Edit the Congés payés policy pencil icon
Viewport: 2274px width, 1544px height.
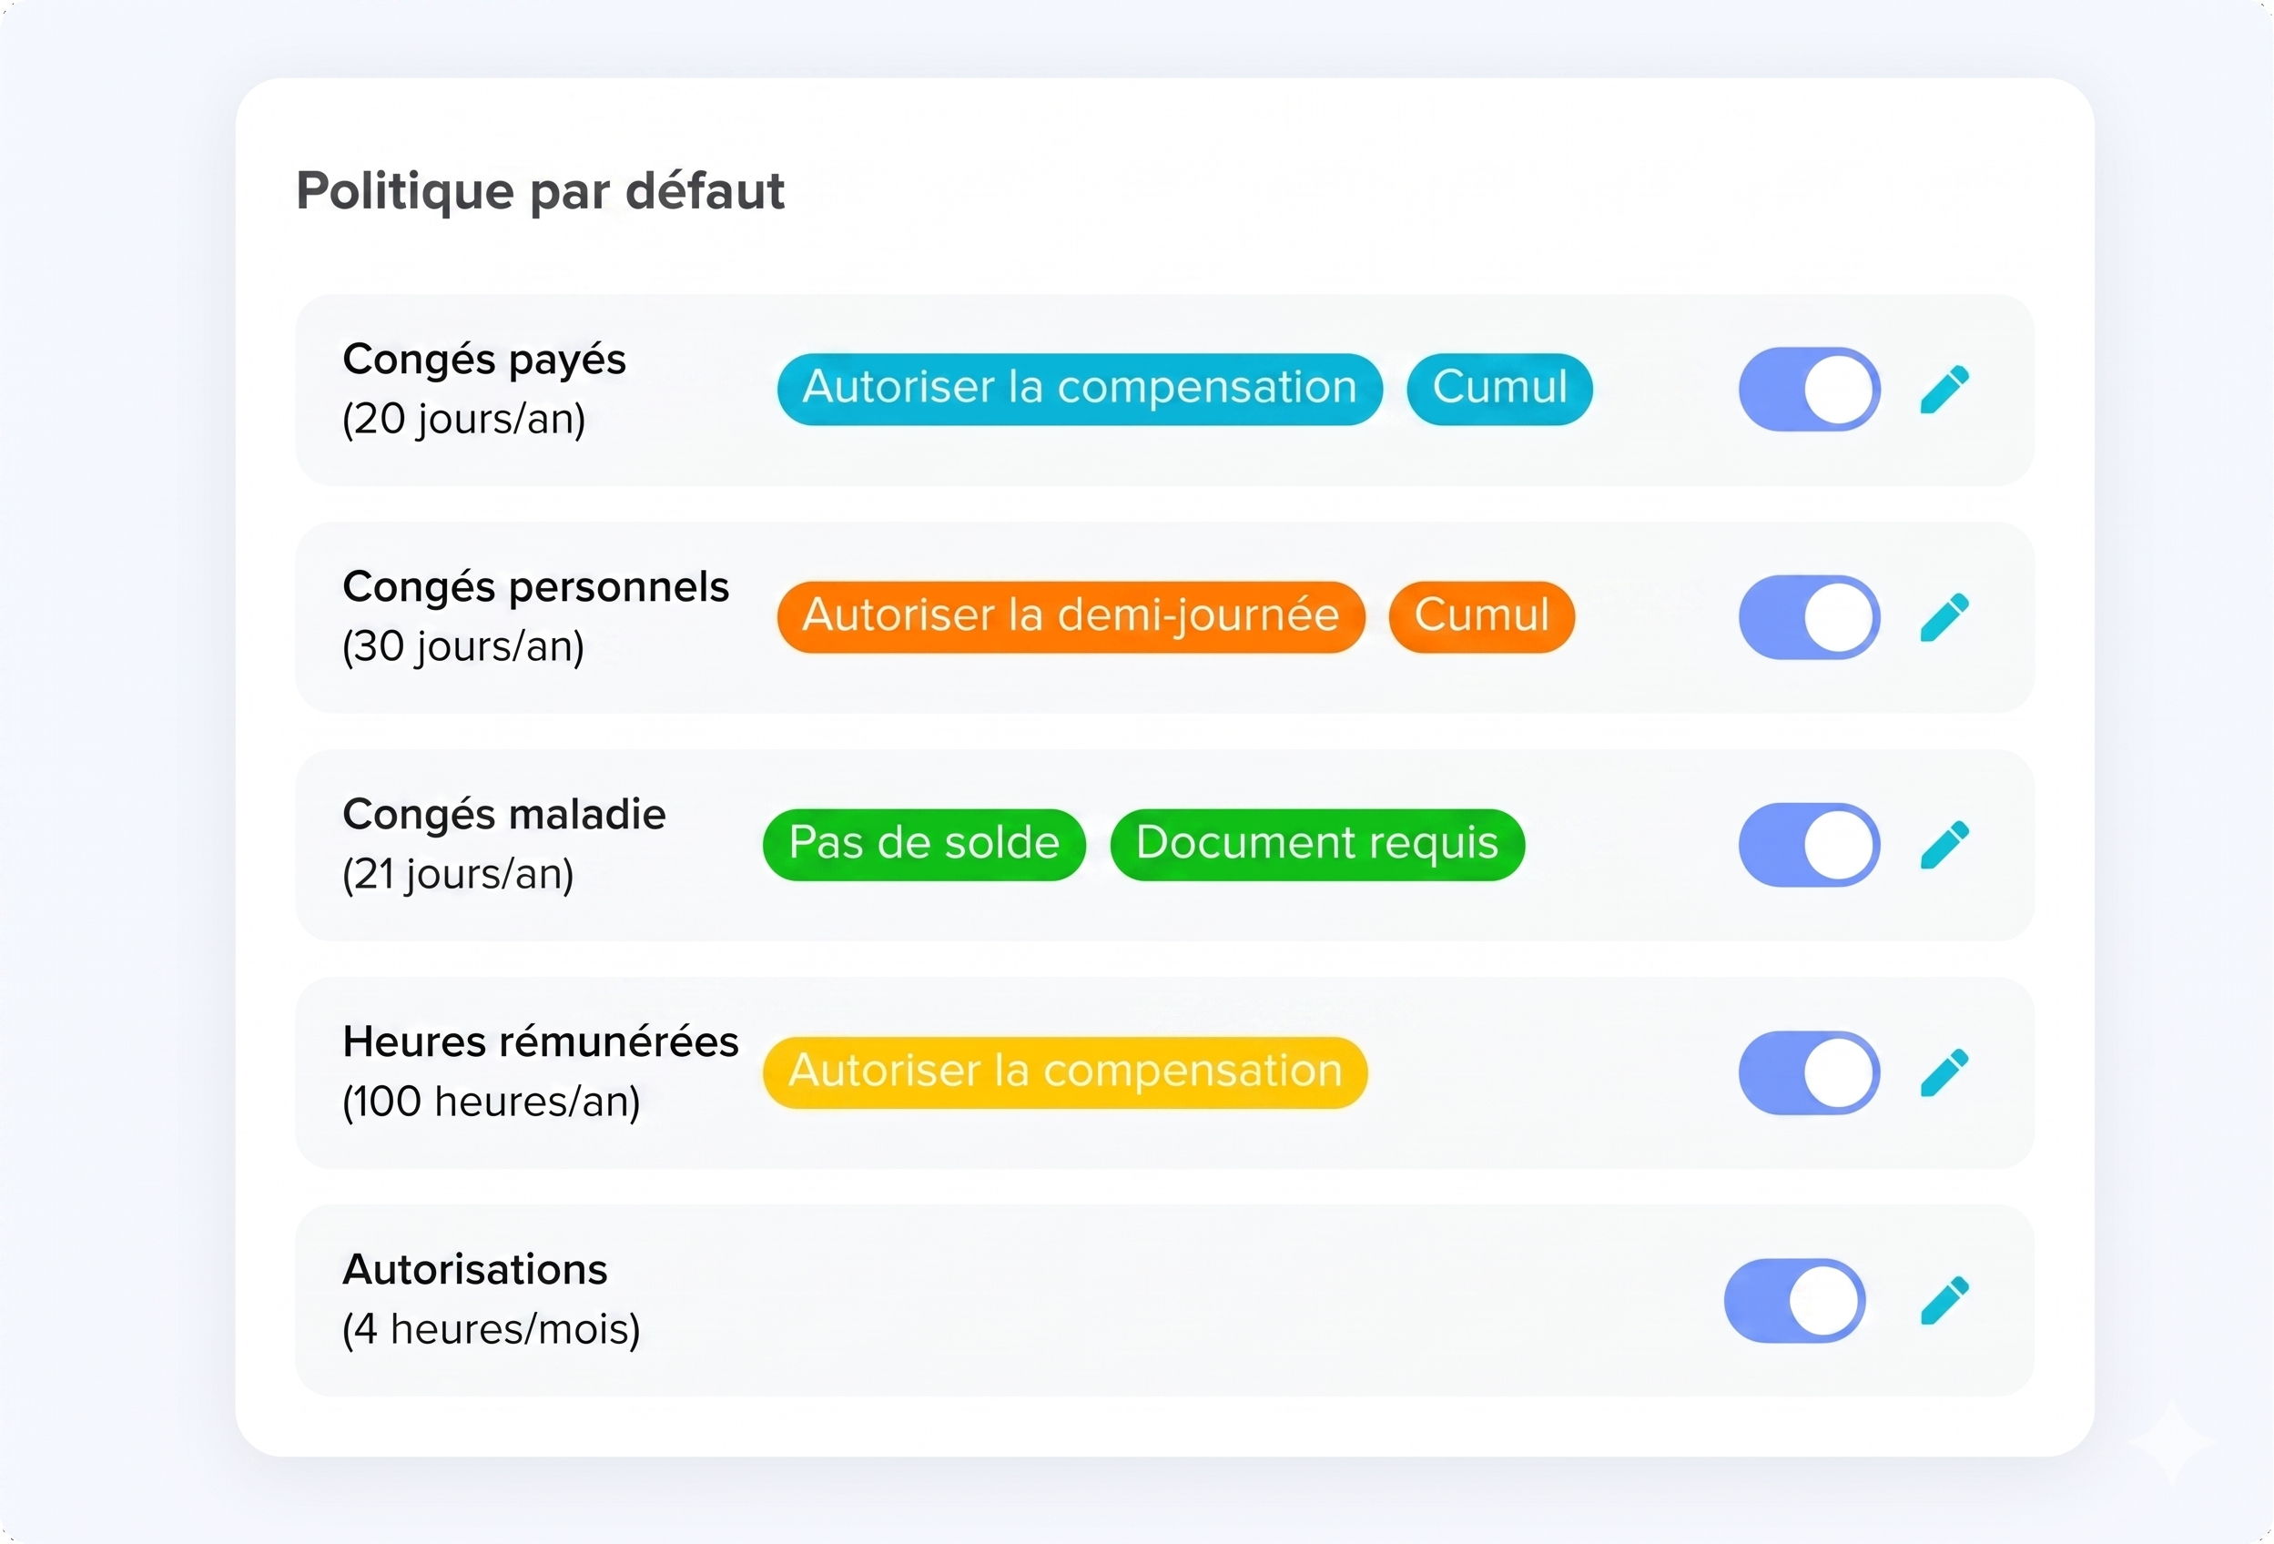click(x=1944, y=390)
